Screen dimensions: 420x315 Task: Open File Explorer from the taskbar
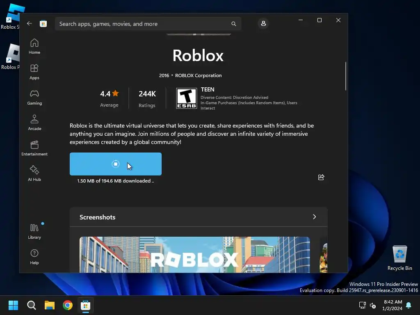point(50,305)
